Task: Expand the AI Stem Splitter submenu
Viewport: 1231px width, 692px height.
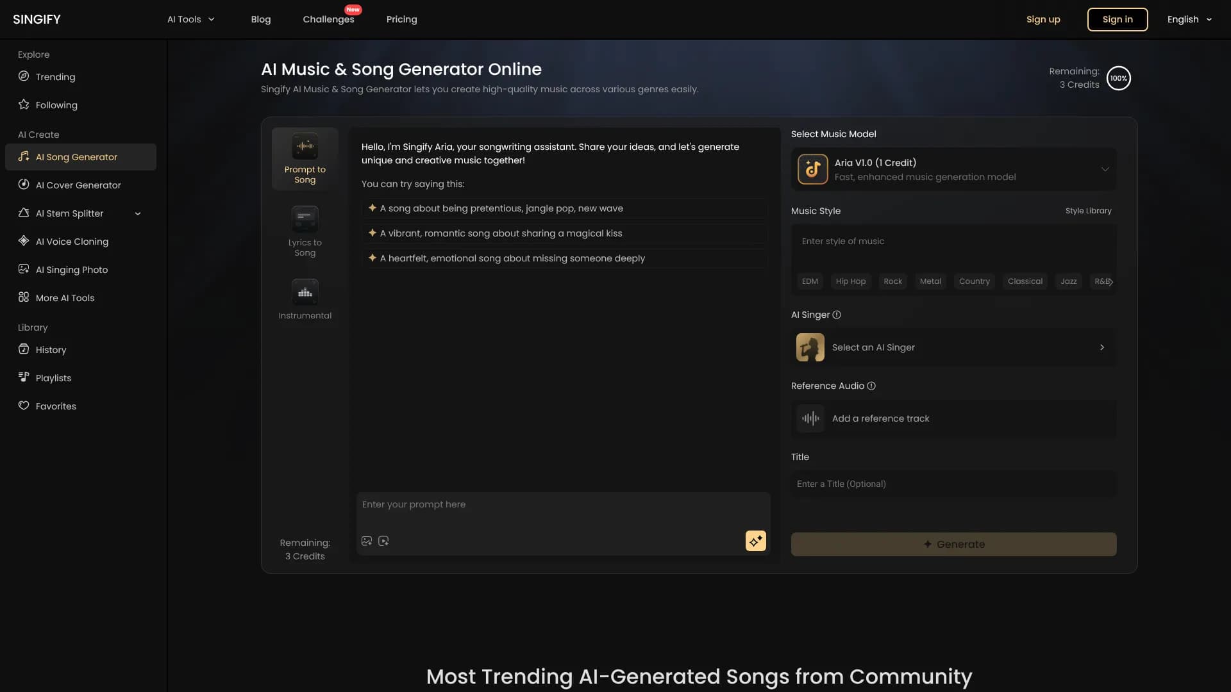Action: click(138, 213)
